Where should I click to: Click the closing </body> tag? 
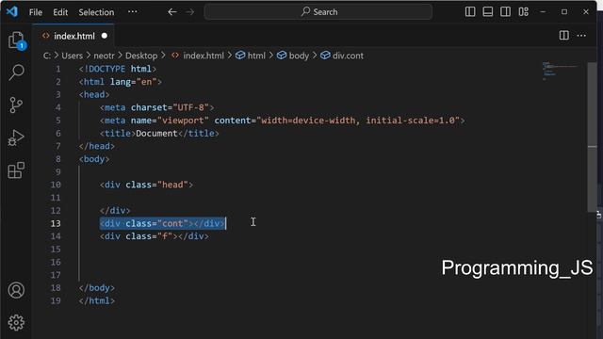pyautogui.click(x=96, y=288)
